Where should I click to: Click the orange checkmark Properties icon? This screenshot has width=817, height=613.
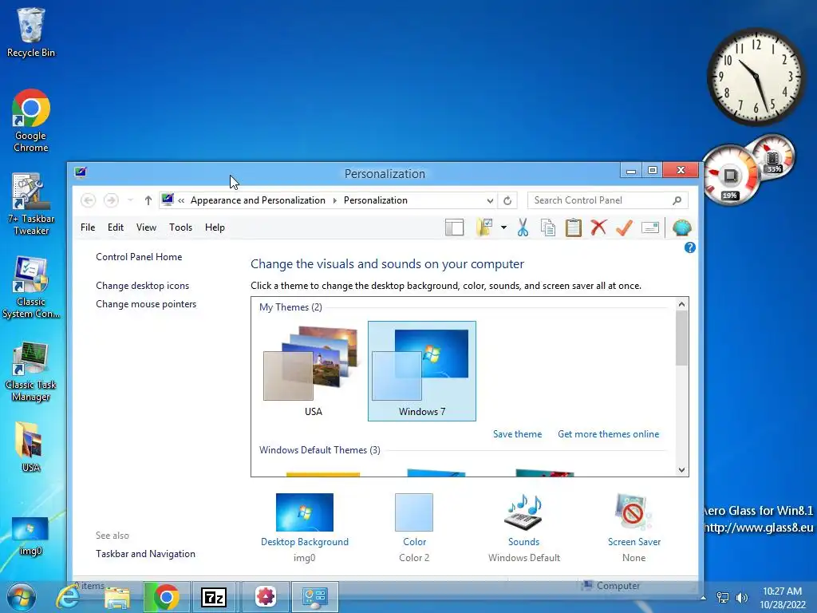click(x=624, y=227)
